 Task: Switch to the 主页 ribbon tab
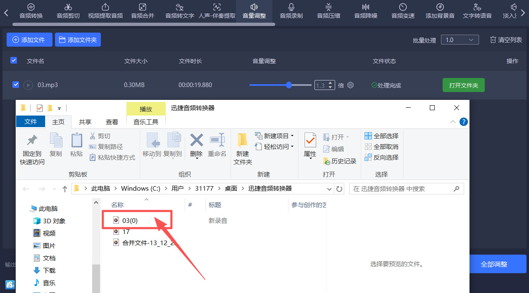tap(58, 122)
